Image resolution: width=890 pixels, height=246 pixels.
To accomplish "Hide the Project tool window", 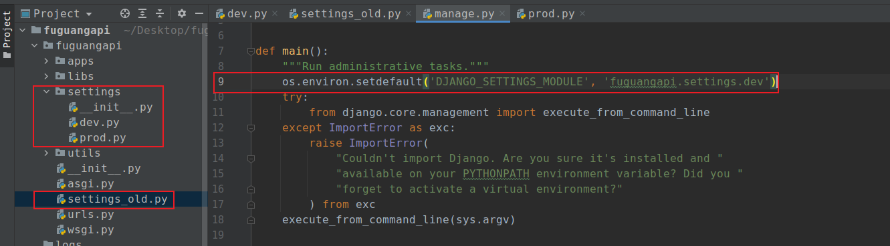I will tap(199, 13).
